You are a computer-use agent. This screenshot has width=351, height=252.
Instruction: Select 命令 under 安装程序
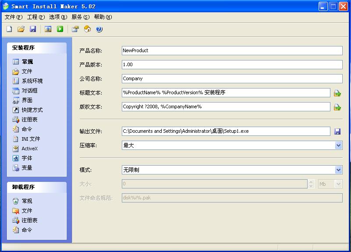click(22, 129)
